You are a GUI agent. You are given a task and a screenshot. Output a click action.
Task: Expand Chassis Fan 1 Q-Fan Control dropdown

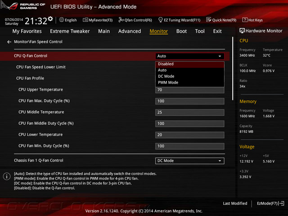(190, 161)
